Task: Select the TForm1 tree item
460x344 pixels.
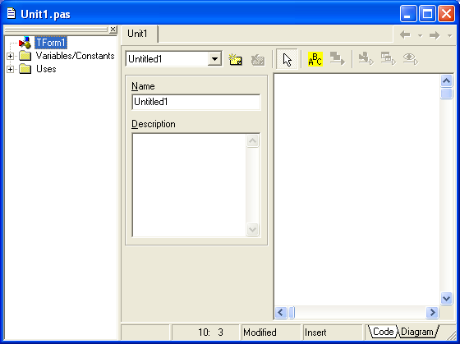Action: pos(51,43)
